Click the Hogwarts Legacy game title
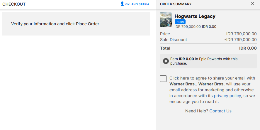 pyautogui.click(x=195, y=16)
